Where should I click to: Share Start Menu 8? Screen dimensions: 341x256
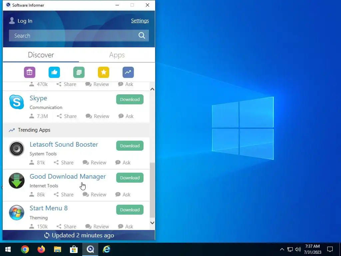(x=66, y=227)
